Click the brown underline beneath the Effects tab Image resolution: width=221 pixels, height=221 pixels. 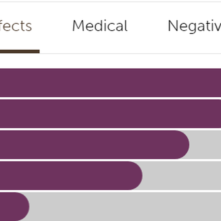click(x=19, y=52)
